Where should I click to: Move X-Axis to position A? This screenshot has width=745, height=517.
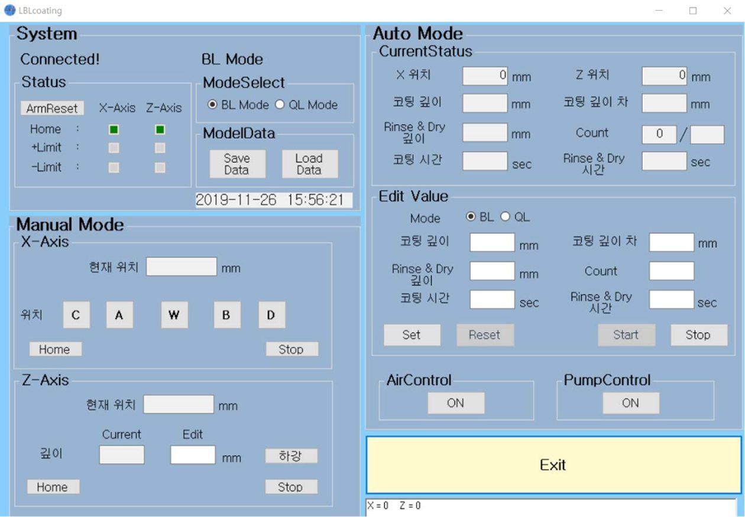point(119,315)
